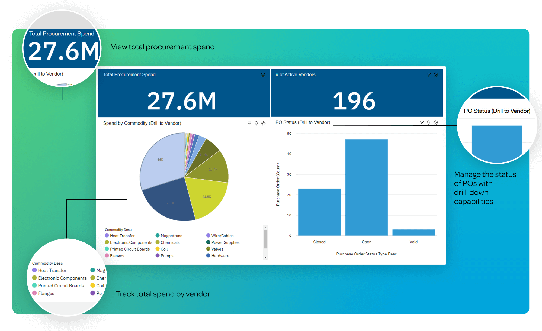Image resolution: width=542 pixels, height=331 pixels.
Task: Click the down arrow on the legend scrollbar
Action: click(x=265, y=257)
